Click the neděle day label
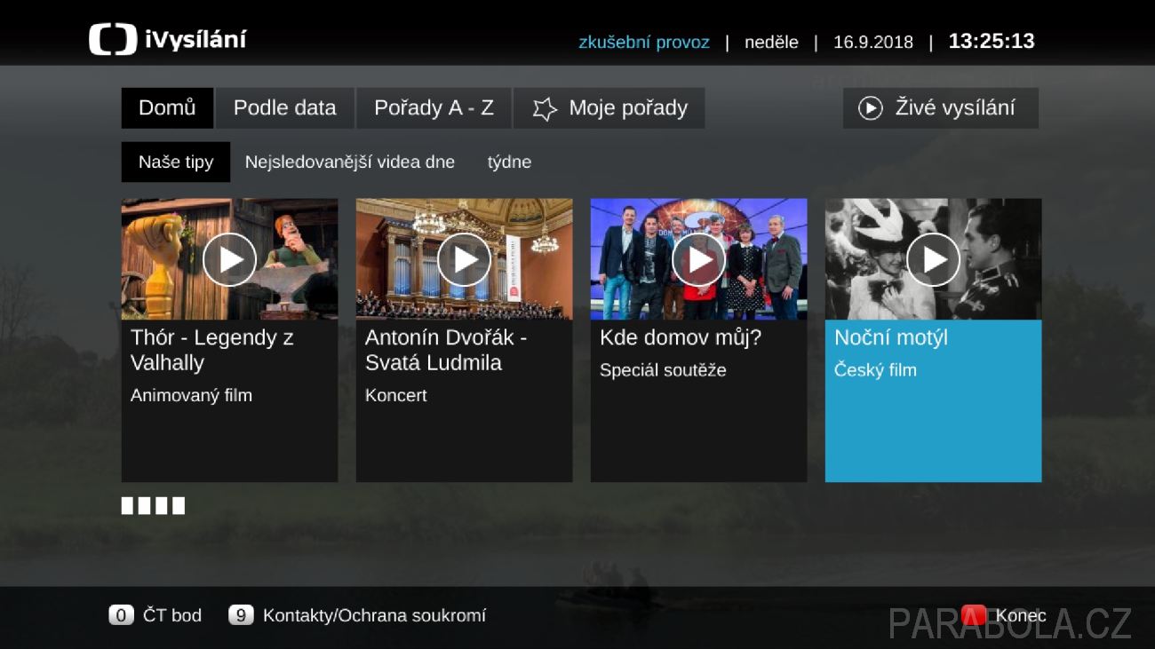 771,42
